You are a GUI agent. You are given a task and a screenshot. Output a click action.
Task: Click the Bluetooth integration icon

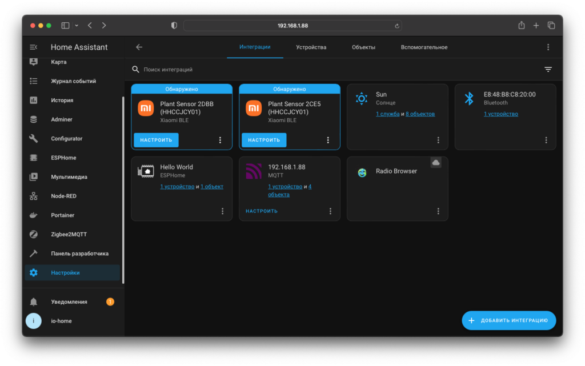[469, 98]
